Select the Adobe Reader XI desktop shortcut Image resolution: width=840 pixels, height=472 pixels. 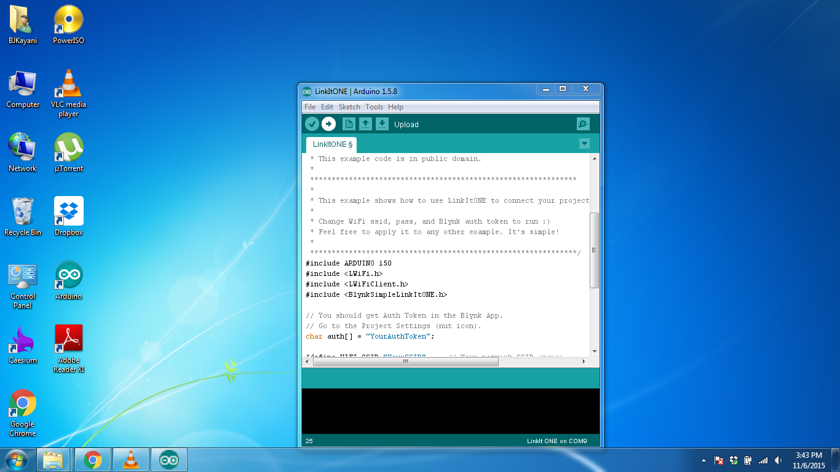pyautogui.click(x=68, y=348)
